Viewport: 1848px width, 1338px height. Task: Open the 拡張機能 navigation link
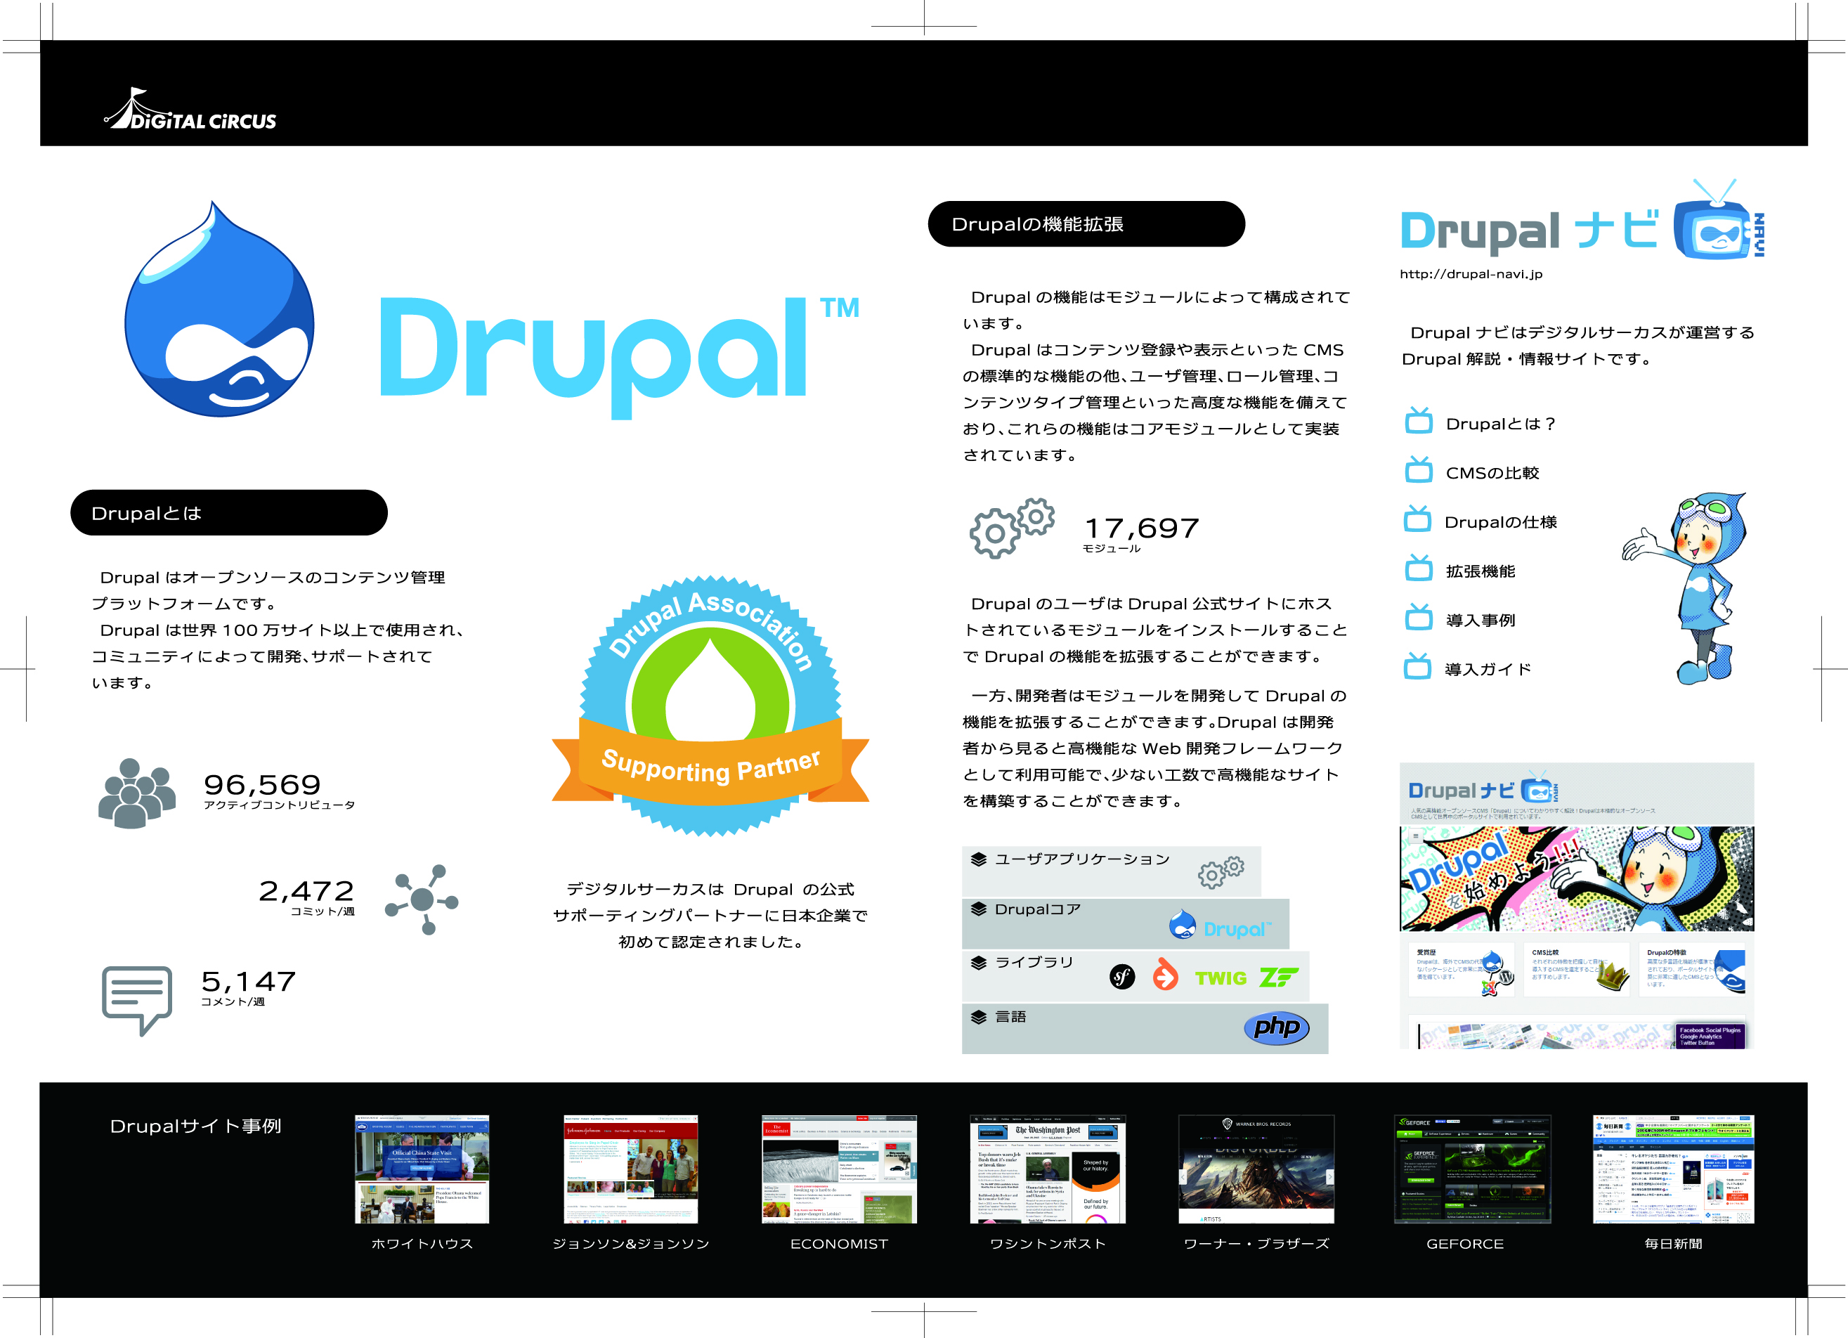click(1480, 571)
